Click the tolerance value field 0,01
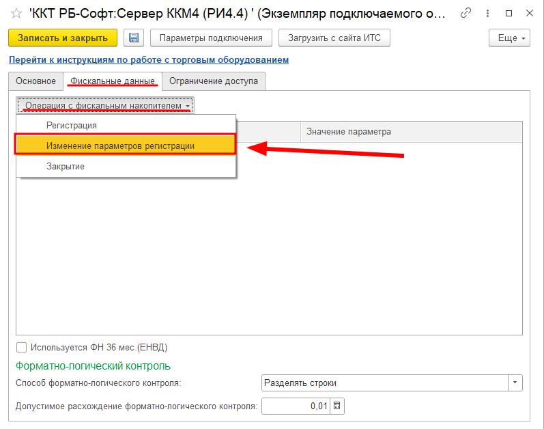Screen dimensions: 544x429 click(296, 406)
